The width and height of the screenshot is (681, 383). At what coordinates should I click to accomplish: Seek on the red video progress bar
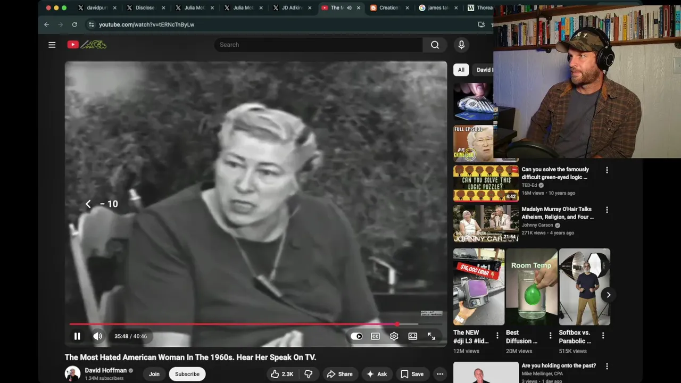click(x=256, y=324)
